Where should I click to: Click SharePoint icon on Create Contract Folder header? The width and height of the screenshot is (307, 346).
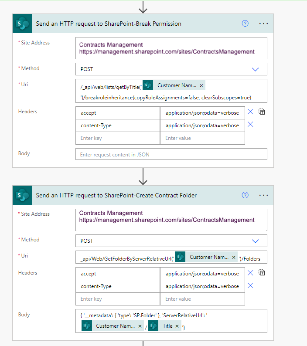[x=22, y=195]
